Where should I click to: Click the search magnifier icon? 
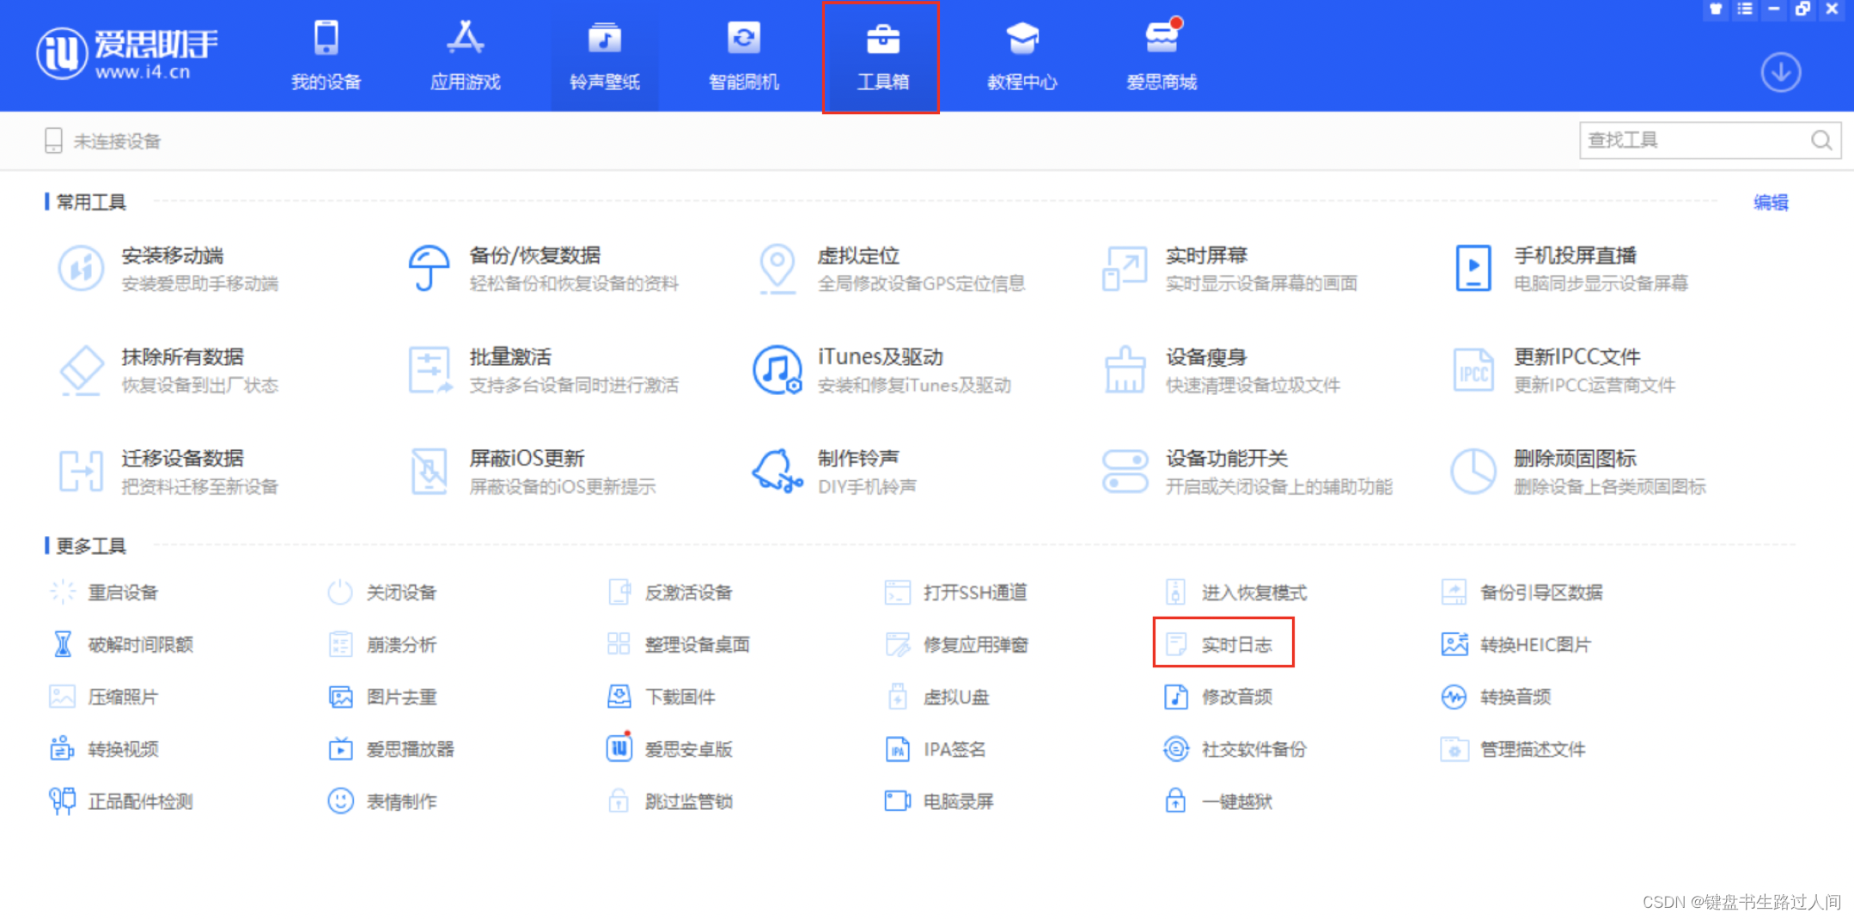pos(1820,140)
